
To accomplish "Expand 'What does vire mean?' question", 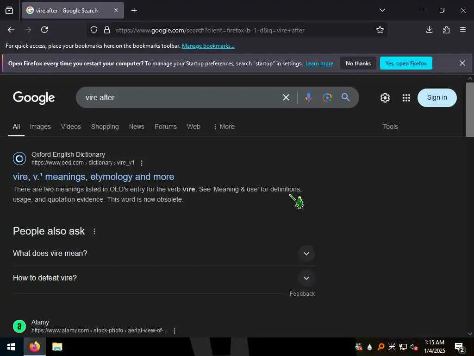I will coord(164,254).
